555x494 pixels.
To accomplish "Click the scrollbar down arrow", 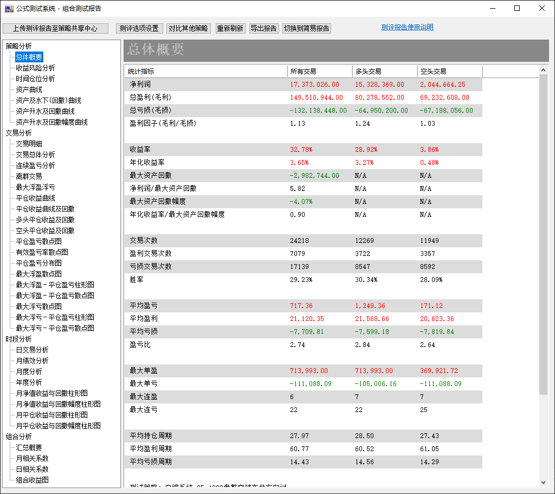I will [x=543, y=482].
